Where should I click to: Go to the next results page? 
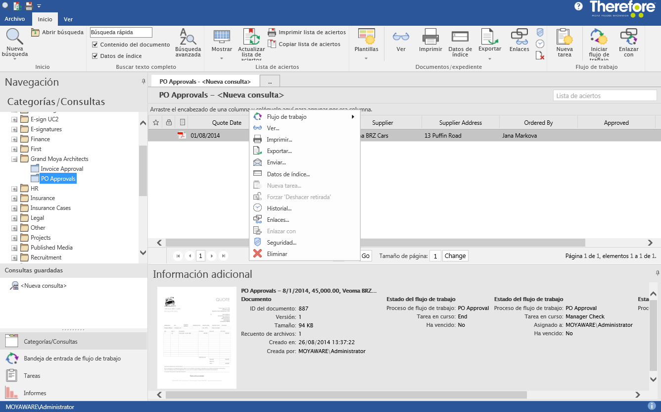212,256
